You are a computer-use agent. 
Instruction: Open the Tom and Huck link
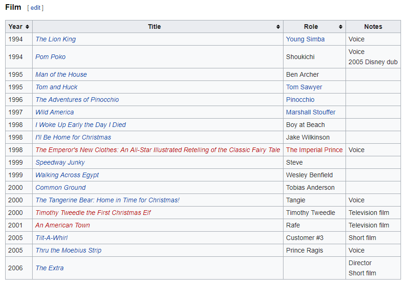click(56, 87)
